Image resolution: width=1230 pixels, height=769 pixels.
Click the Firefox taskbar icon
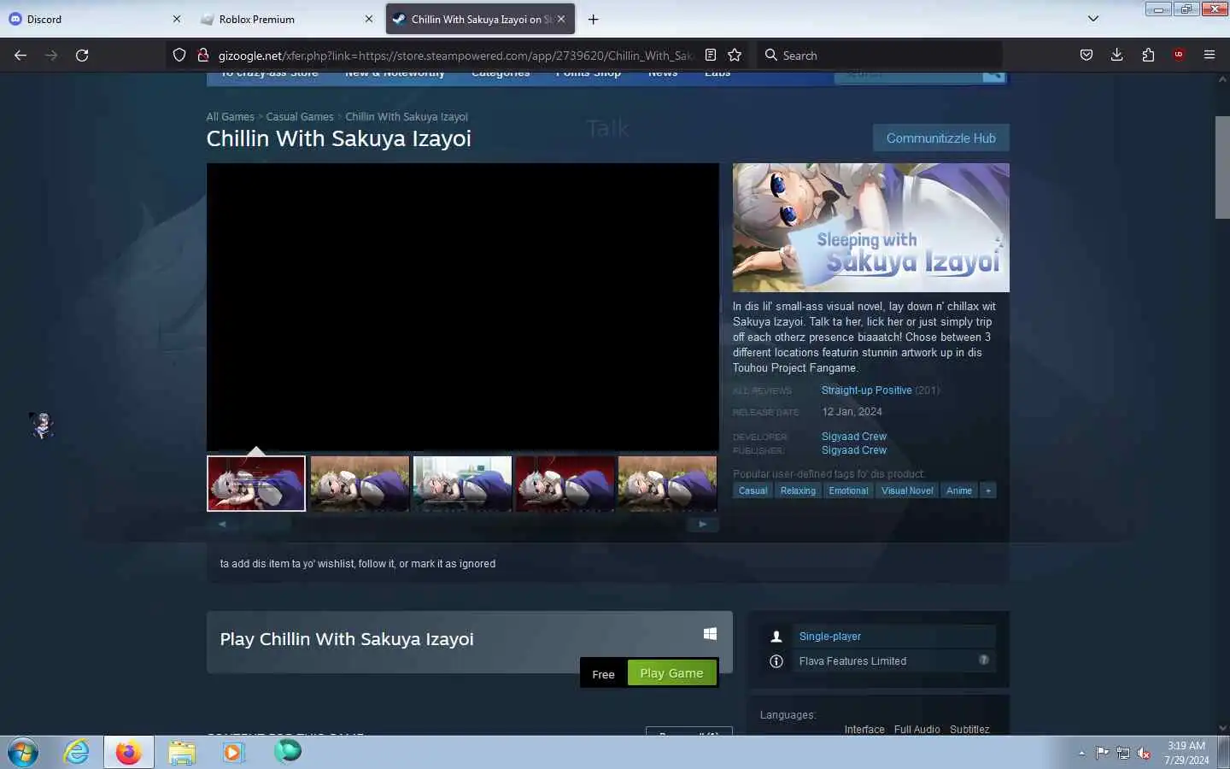[129, 752]
